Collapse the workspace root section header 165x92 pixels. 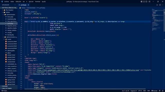tap(9, 8)
